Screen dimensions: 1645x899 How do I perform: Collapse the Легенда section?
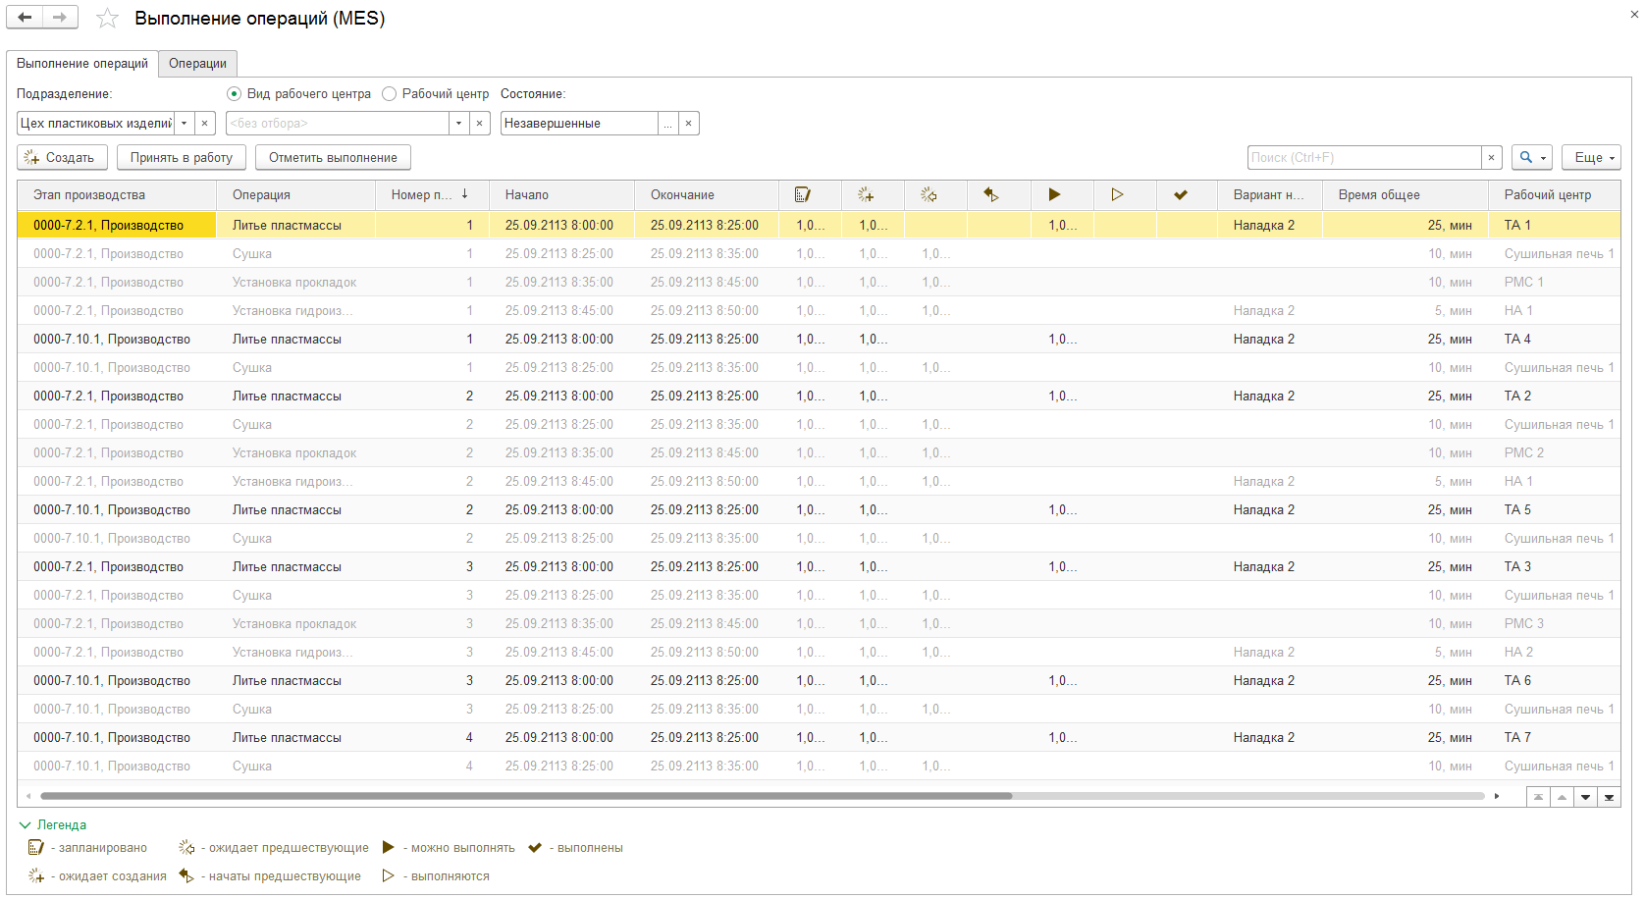(x=26, y=825)
